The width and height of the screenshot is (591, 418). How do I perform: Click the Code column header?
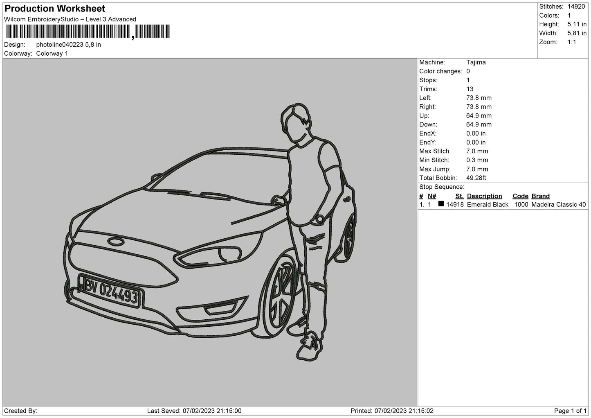click(x=520, y=196)
